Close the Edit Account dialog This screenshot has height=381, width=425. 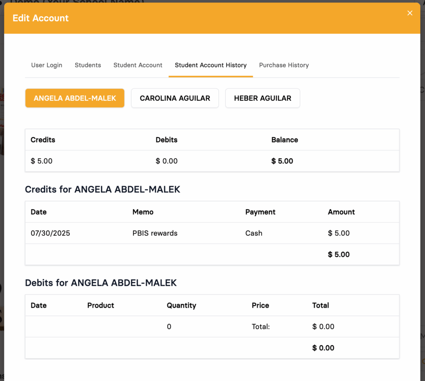(x=410, y=13)
